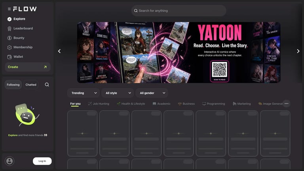Select the Health & Lifestyle category tab

coord(131,104)
